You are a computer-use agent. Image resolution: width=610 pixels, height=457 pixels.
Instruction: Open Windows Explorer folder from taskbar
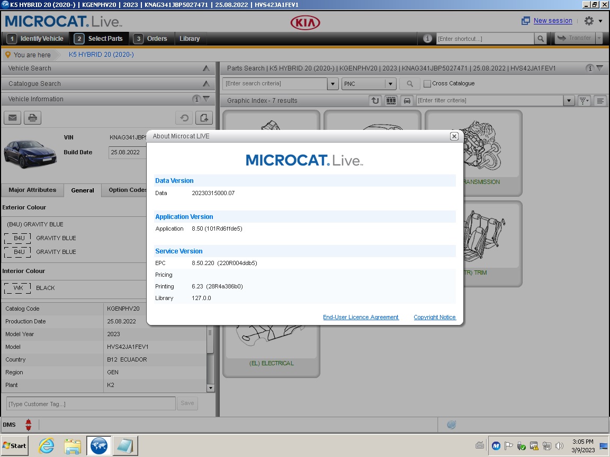coord(73,446)
